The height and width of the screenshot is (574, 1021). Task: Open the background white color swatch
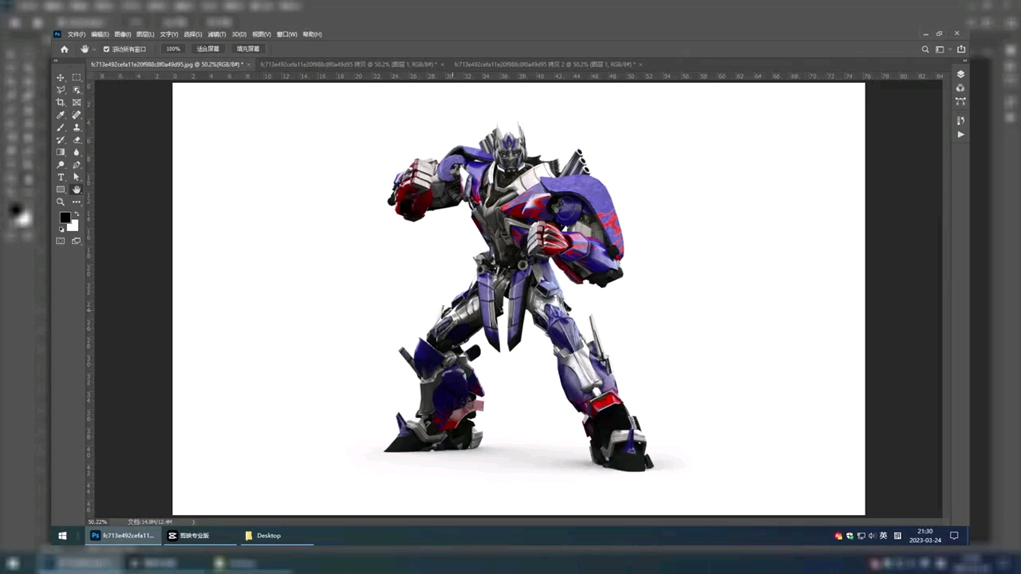[74, 226]
